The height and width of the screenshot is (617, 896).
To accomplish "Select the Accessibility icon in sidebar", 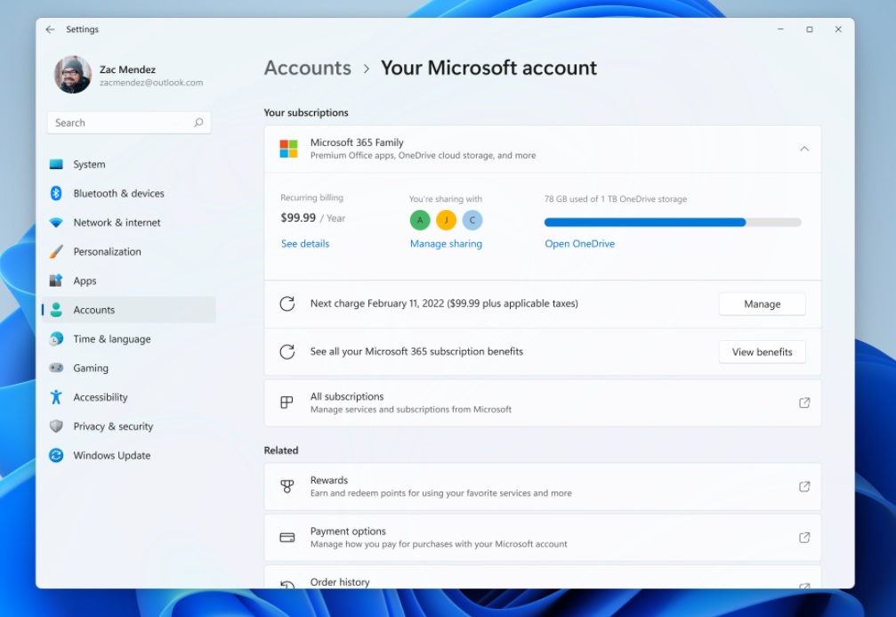I will [x=55, y=397].
